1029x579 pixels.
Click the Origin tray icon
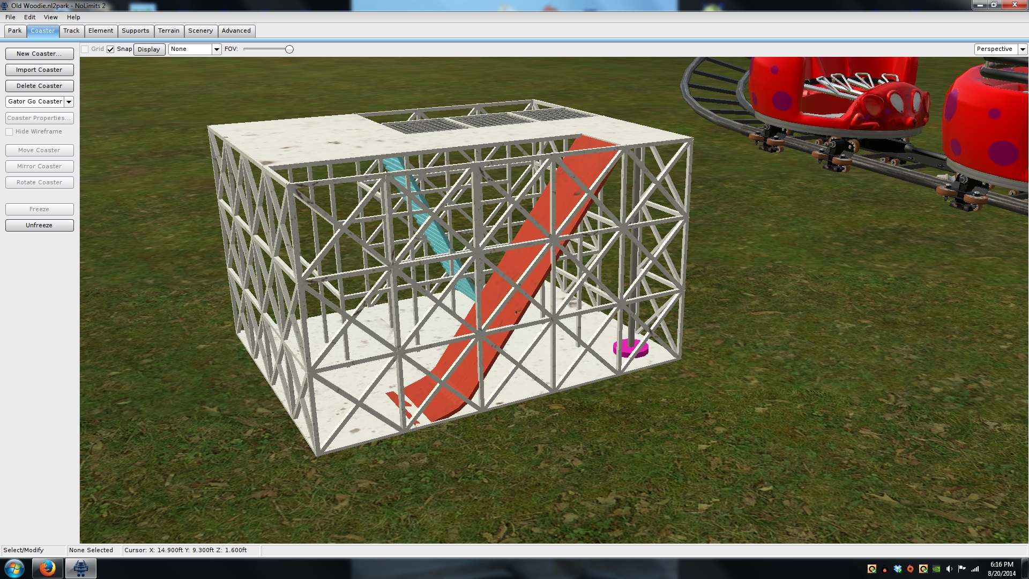(x=910, y=569)
